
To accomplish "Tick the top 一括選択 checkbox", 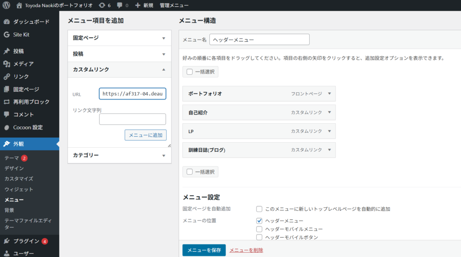I will (x=190, y=72).
